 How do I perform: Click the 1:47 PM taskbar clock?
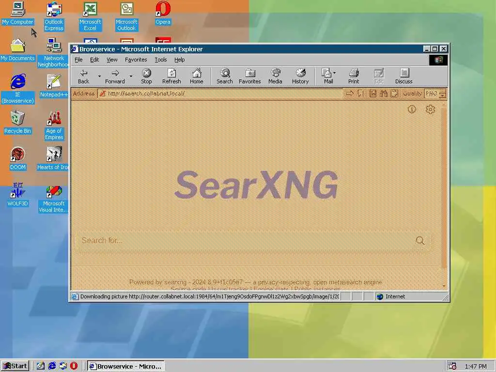[x=476, y=366]
